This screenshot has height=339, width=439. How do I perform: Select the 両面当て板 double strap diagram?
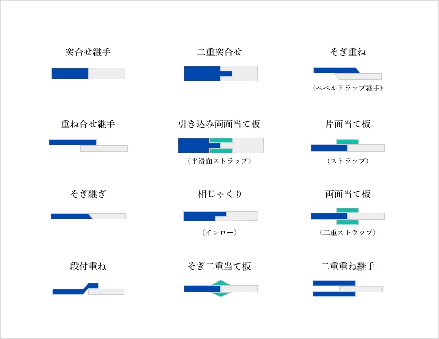point(348,216)
